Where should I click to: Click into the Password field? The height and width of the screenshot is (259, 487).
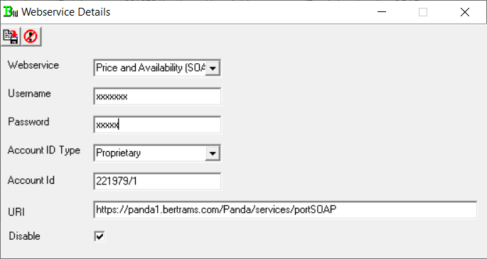tap(157, 125)
